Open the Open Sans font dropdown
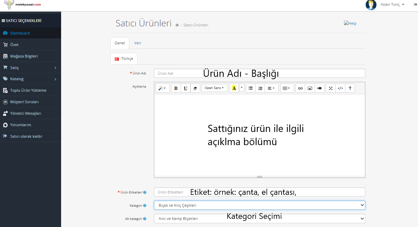The height and width of the screenshot is (227, 418). (x=214, y=88)
